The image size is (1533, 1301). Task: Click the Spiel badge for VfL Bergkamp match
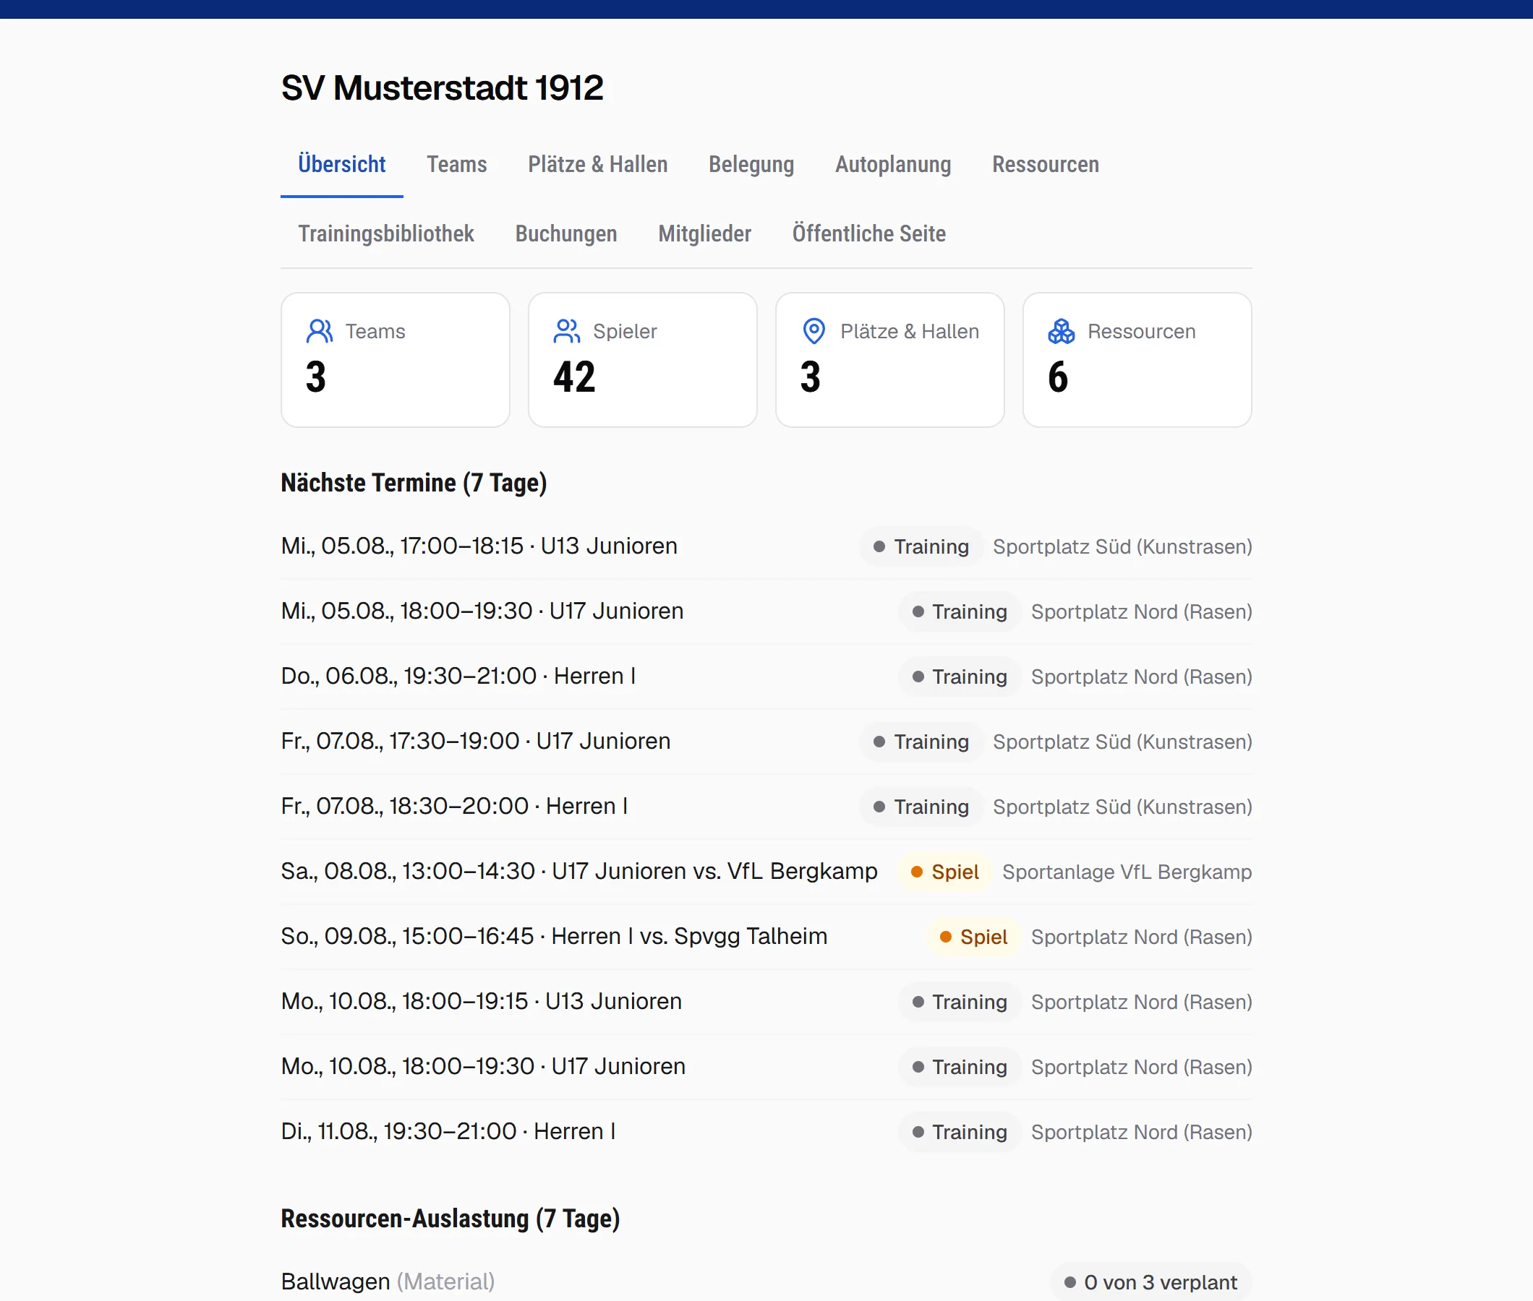pyautogui.click(x=945, y=872)
